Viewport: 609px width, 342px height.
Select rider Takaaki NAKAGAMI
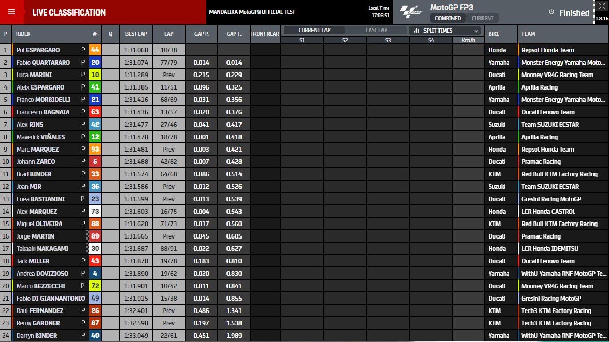[43, 248]
